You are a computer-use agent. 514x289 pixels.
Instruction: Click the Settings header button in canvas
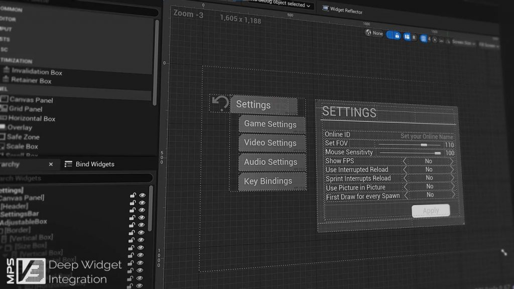264,104
